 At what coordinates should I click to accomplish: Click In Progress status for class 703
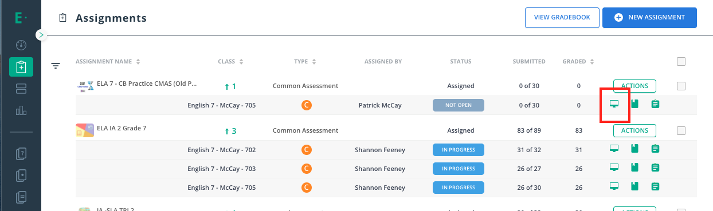click(459, 169)
